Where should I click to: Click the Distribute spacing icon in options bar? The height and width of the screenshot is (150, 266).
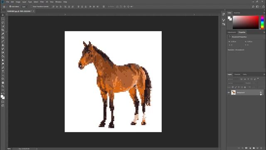coord(103,7)
